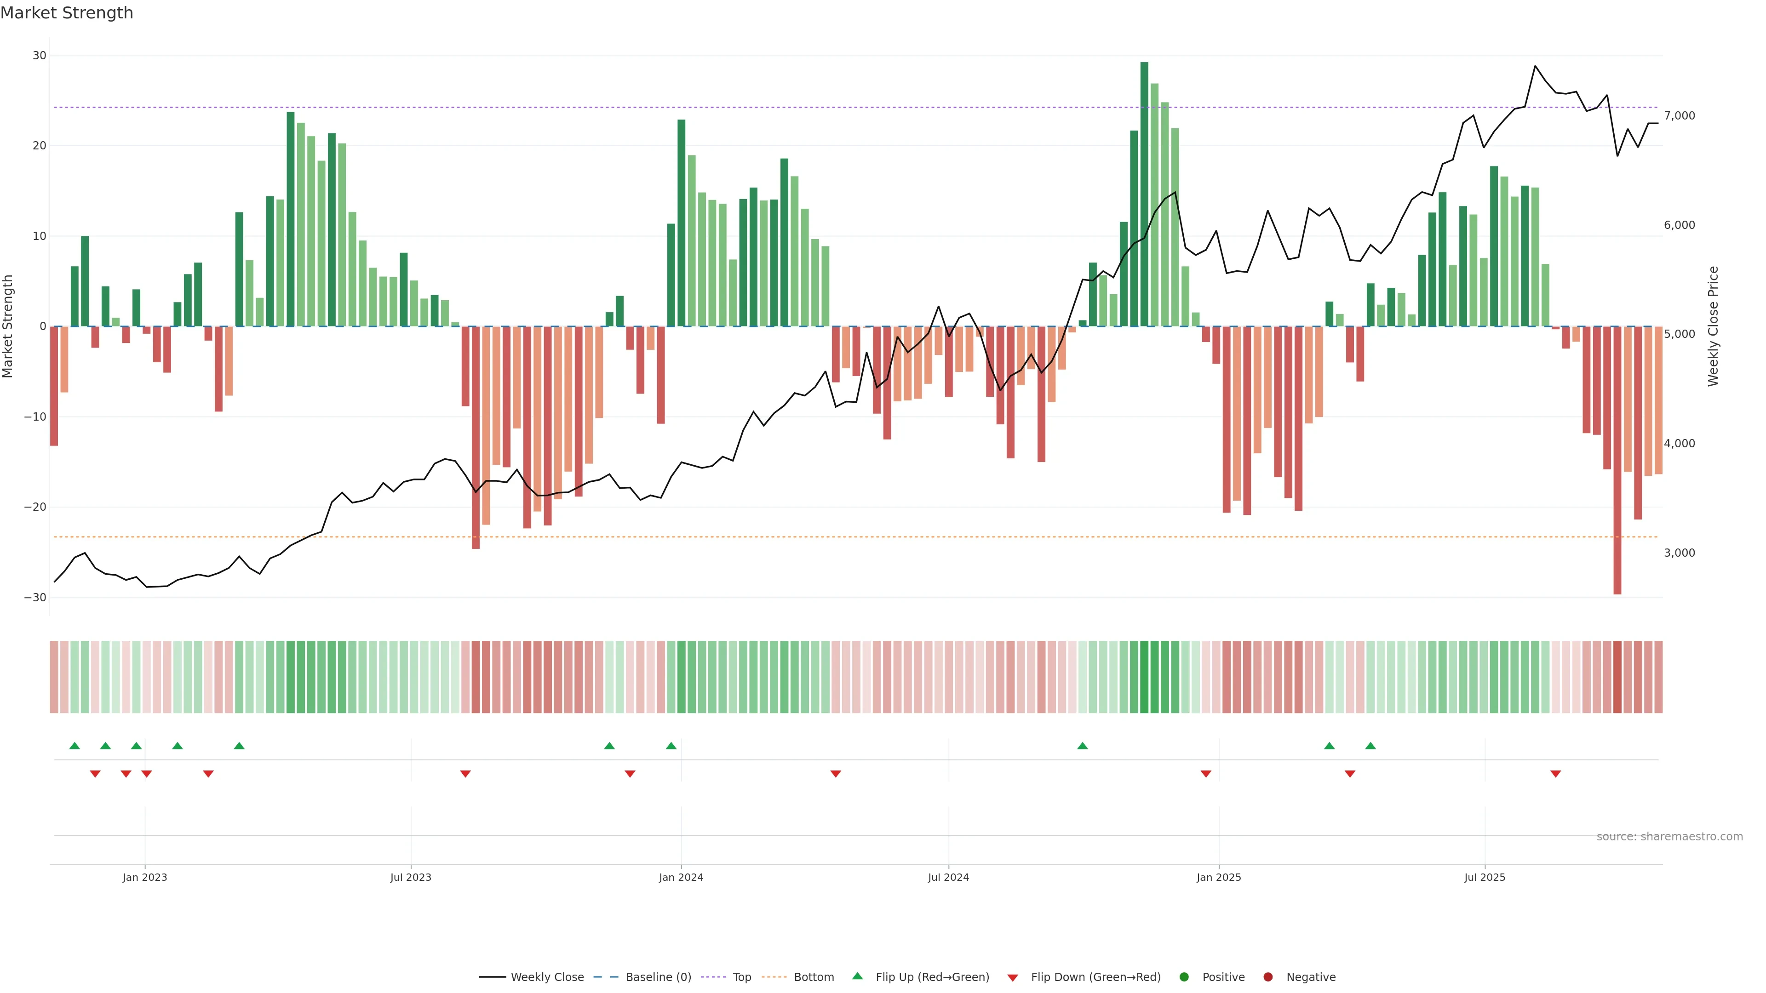Click the Jan 2024 x-axis label
The height and width of the screenshot is (993, 1766).
tap(681, 877)
